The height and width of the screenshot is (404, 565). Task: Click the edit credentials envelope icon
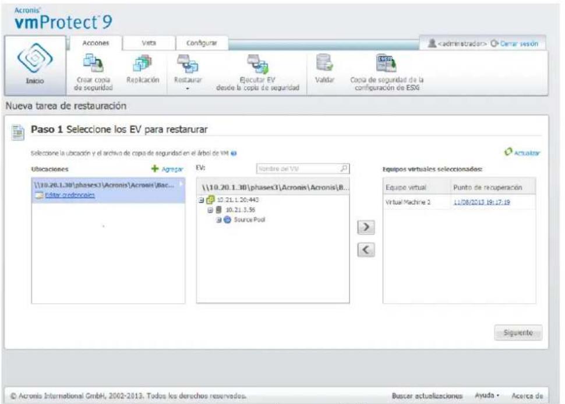tap(39, 195)
